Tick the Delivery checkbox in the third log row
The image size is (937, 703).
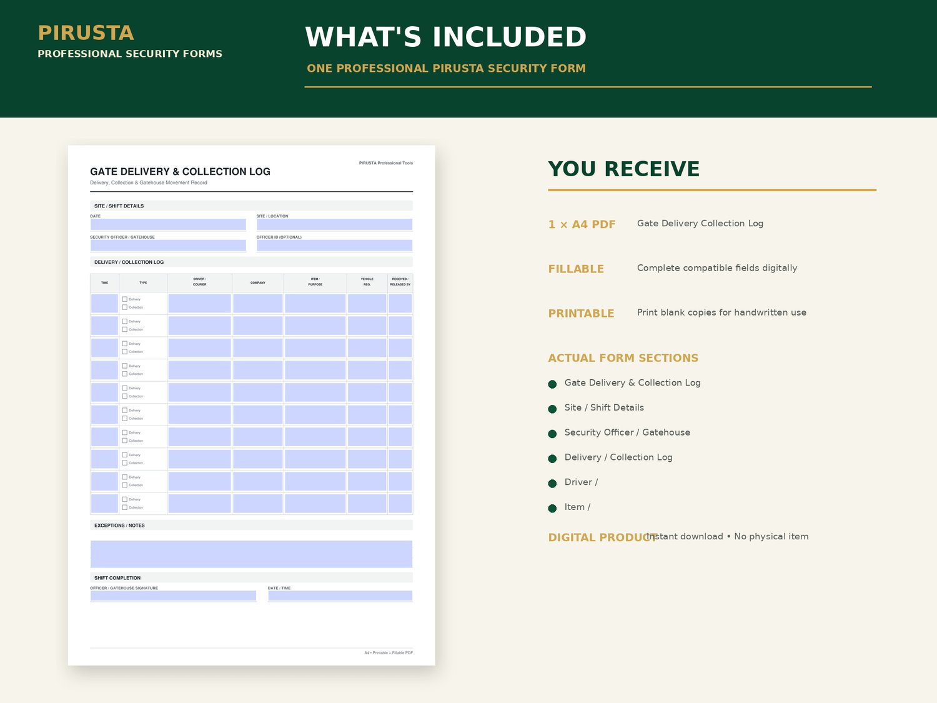[124, 344]
